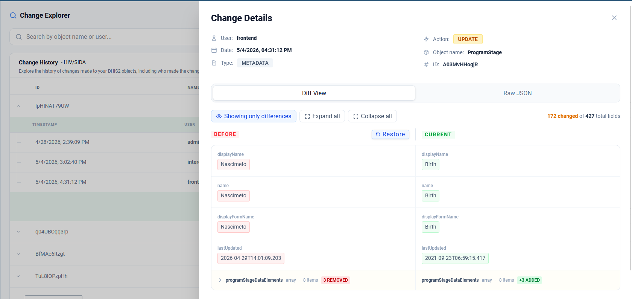Image resolution: width=632 pixels, height=299 pixels.
Task: Click the current displayFormName value Birth
Action: point(430,227)
